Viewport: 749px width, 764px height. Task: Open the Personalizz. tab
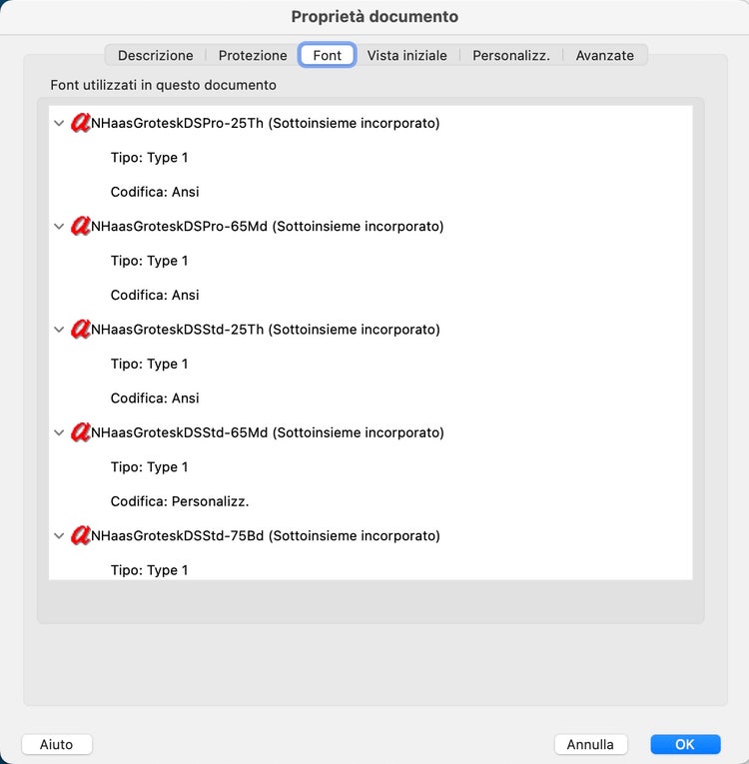click(511, 56)
